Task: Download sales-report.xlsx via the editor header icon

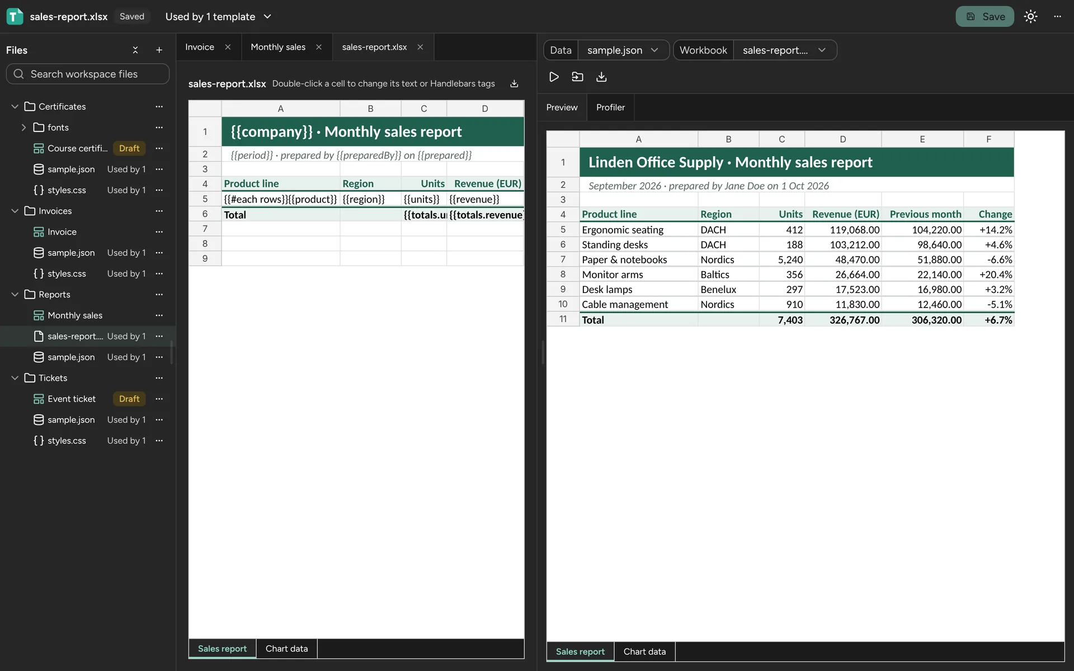Action: (514, 84)
